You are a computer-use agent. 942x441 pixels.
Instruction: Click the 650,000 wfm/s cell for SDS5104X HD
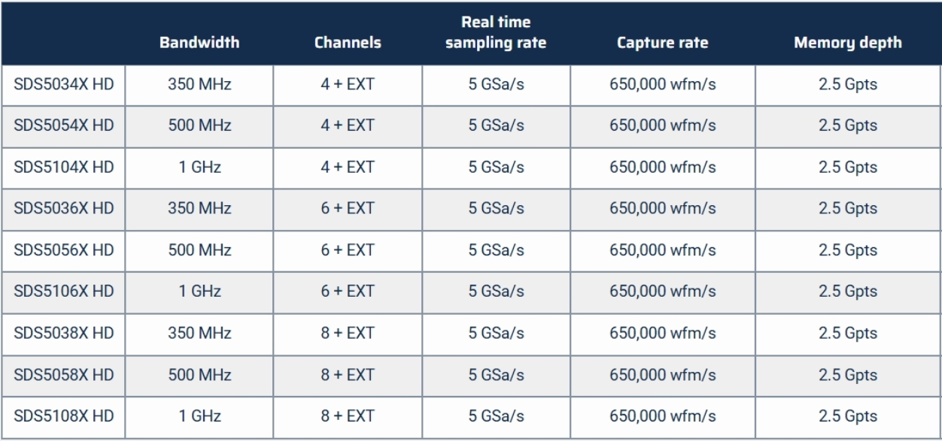tap(662, 167)
